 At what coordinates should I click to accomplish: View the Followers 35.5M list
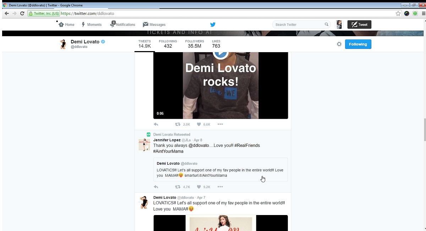click(x=195, y=44)
